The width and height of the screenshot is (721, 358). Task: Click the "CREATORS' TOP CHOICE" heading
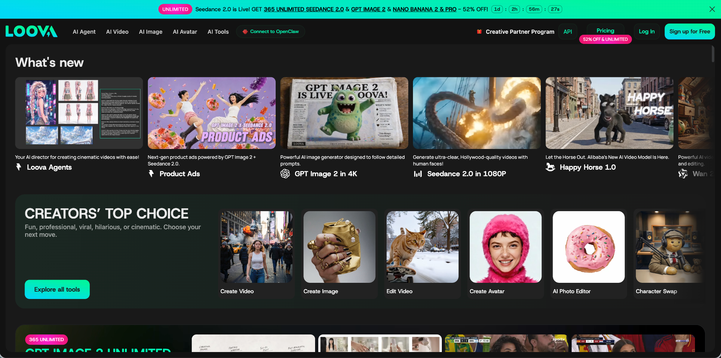click(x=107, y=214)
